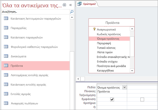Click the Προϊόντα field list title bar
Viewport: 158px width, 110px height.
point(111,23)
